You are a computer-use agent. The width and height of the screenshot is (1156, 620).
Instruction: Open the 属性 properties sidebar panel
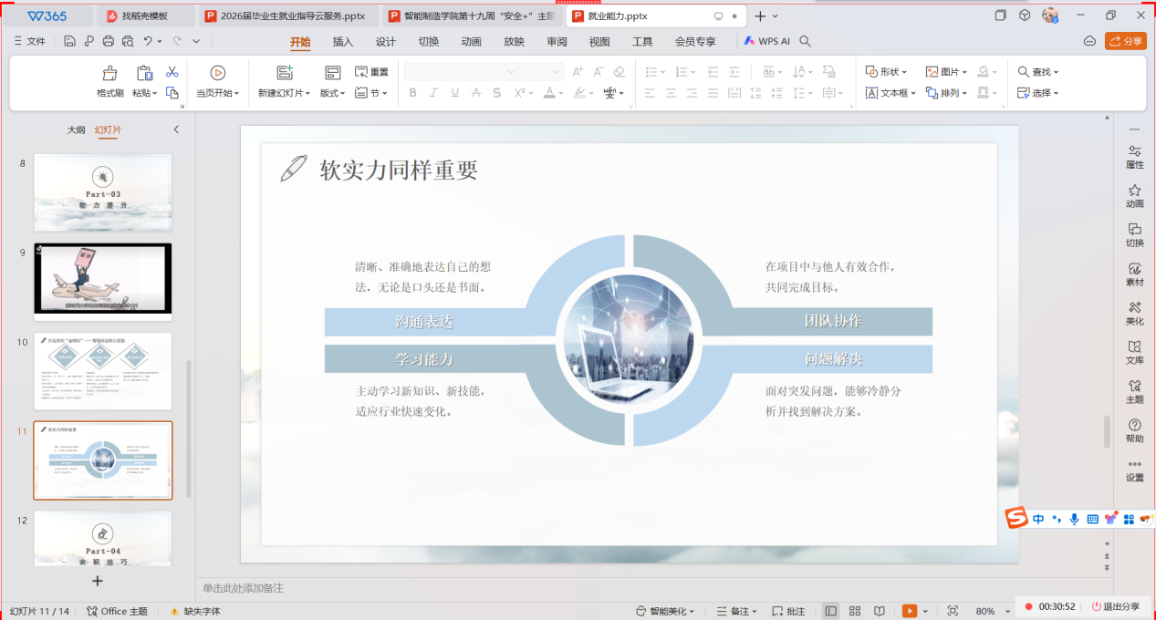coord(1134,156)
